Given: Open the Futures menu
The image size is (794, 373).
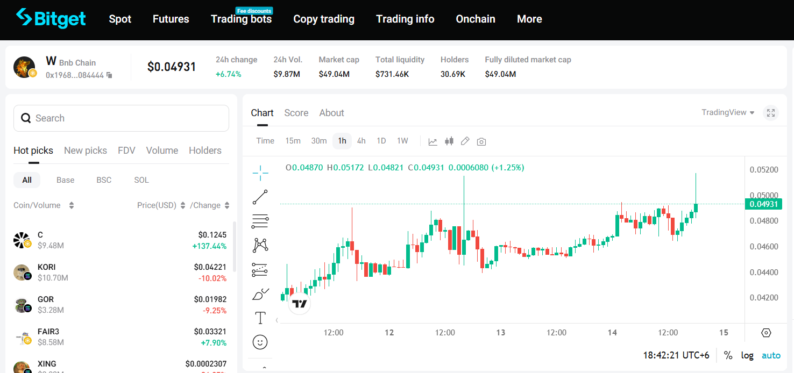Looking at the screenshot, I should click(171, 19).
